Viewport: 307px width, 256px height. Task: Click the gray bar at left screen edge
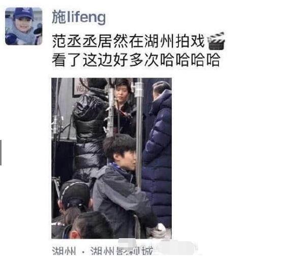click(x=1, y=153)
